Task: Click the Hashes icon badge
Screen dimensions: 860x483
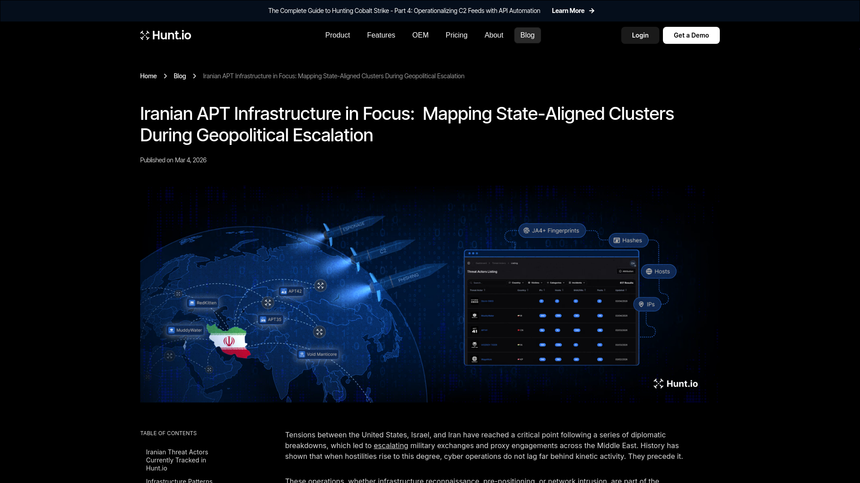Action: [617, 240]
